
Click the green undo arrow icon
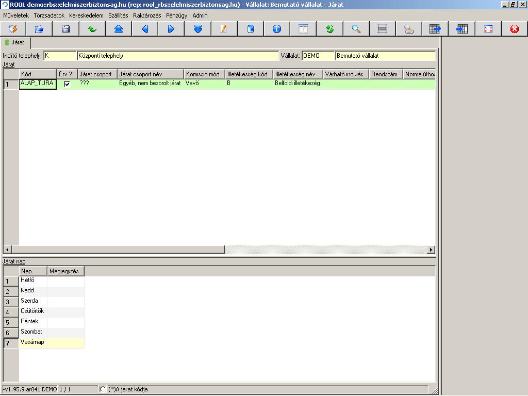92,29
